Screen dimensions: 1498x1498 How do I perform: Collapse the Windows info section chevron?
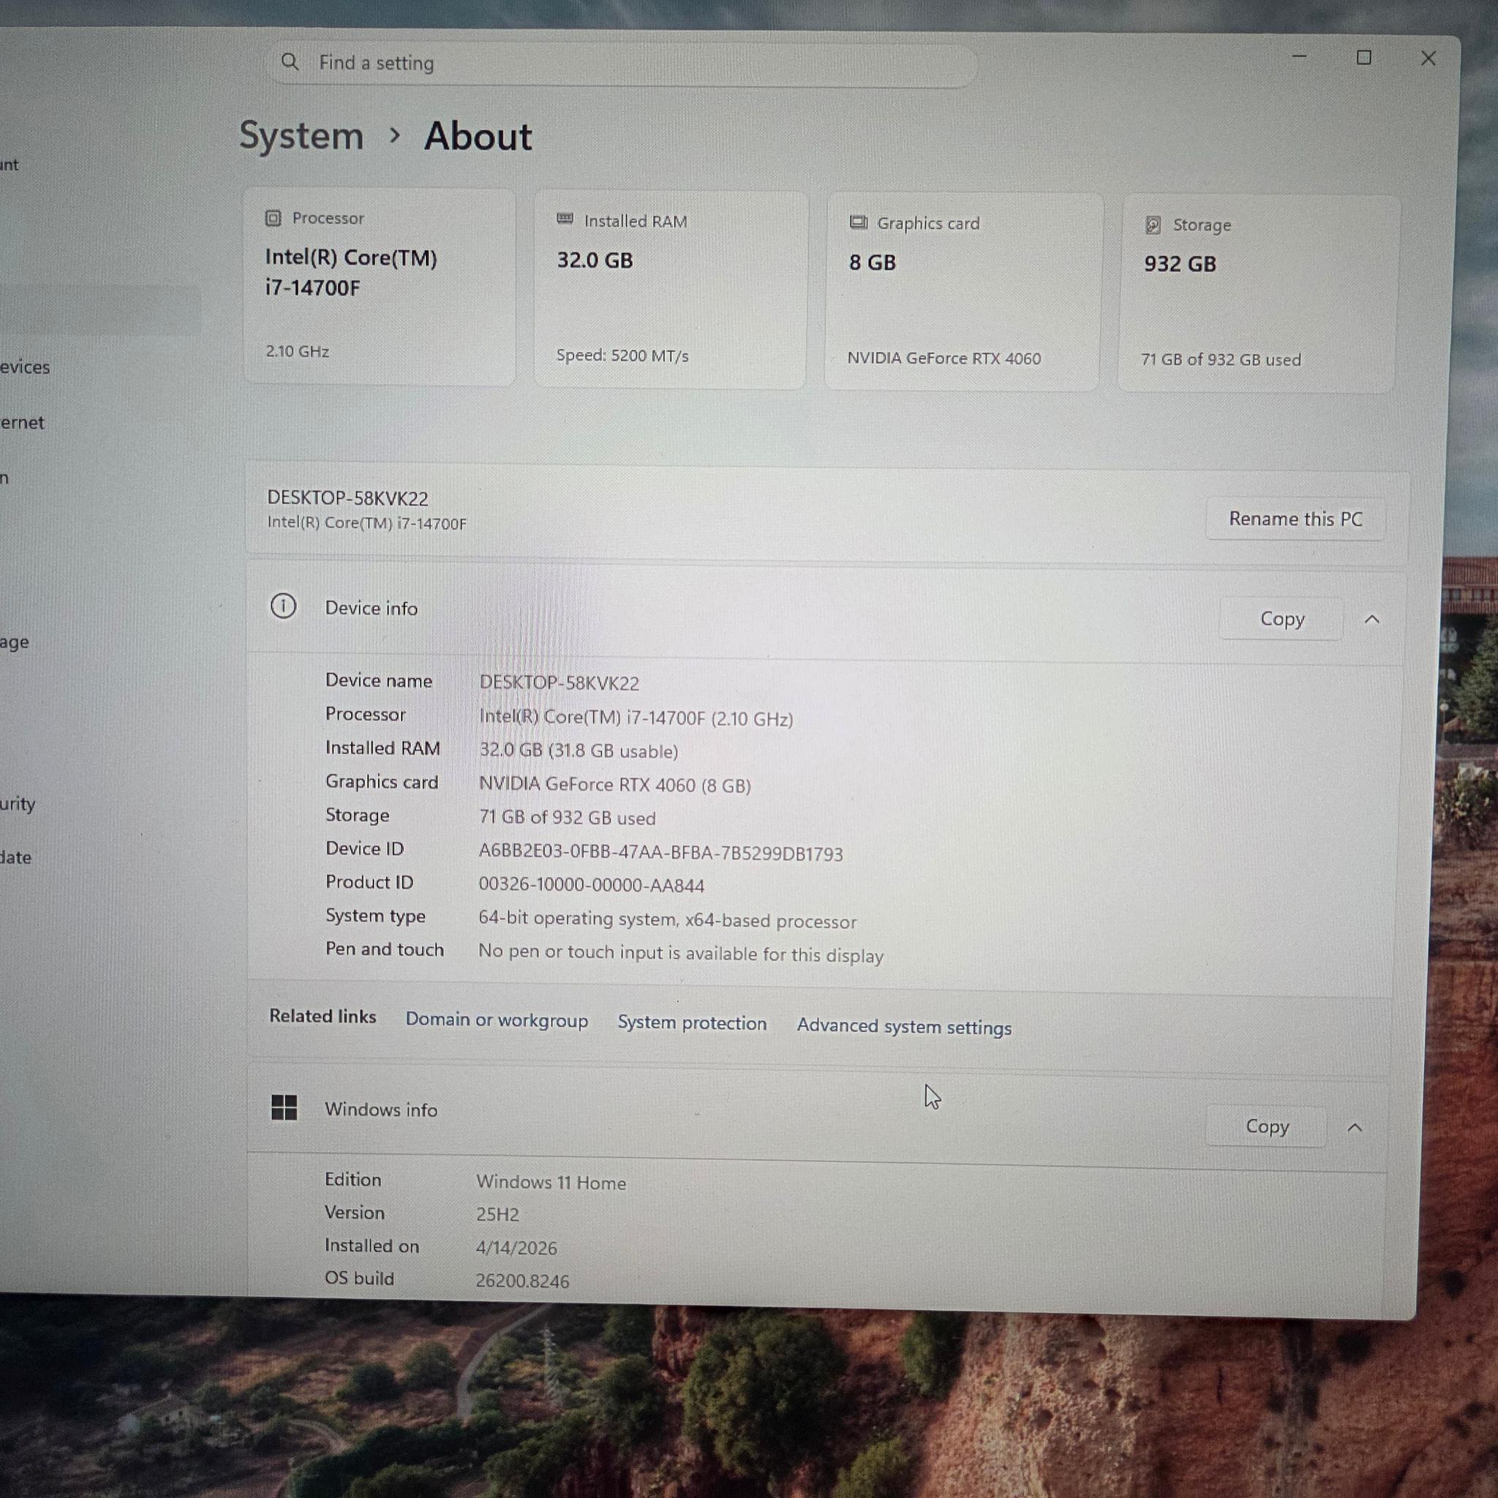(x=1355, y=1127)
